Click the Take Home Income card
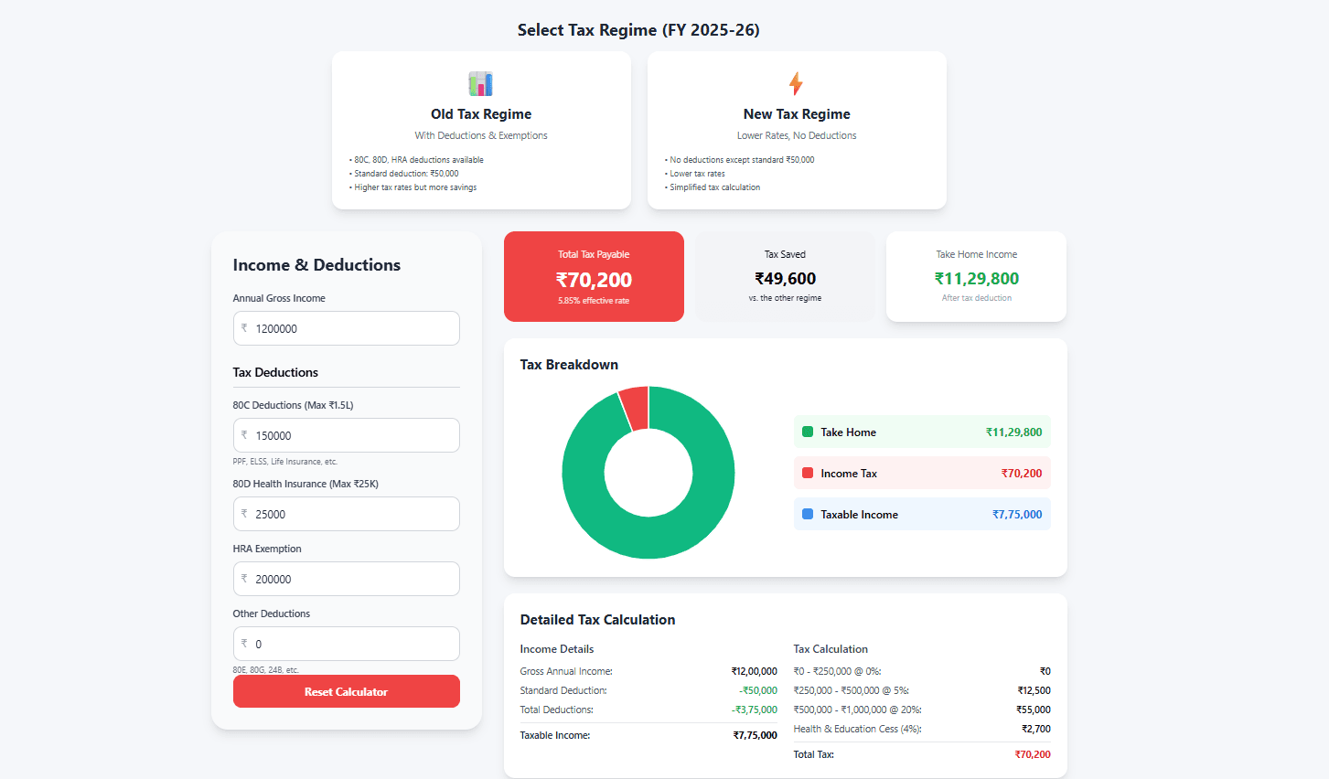 [x=975, y=276]
